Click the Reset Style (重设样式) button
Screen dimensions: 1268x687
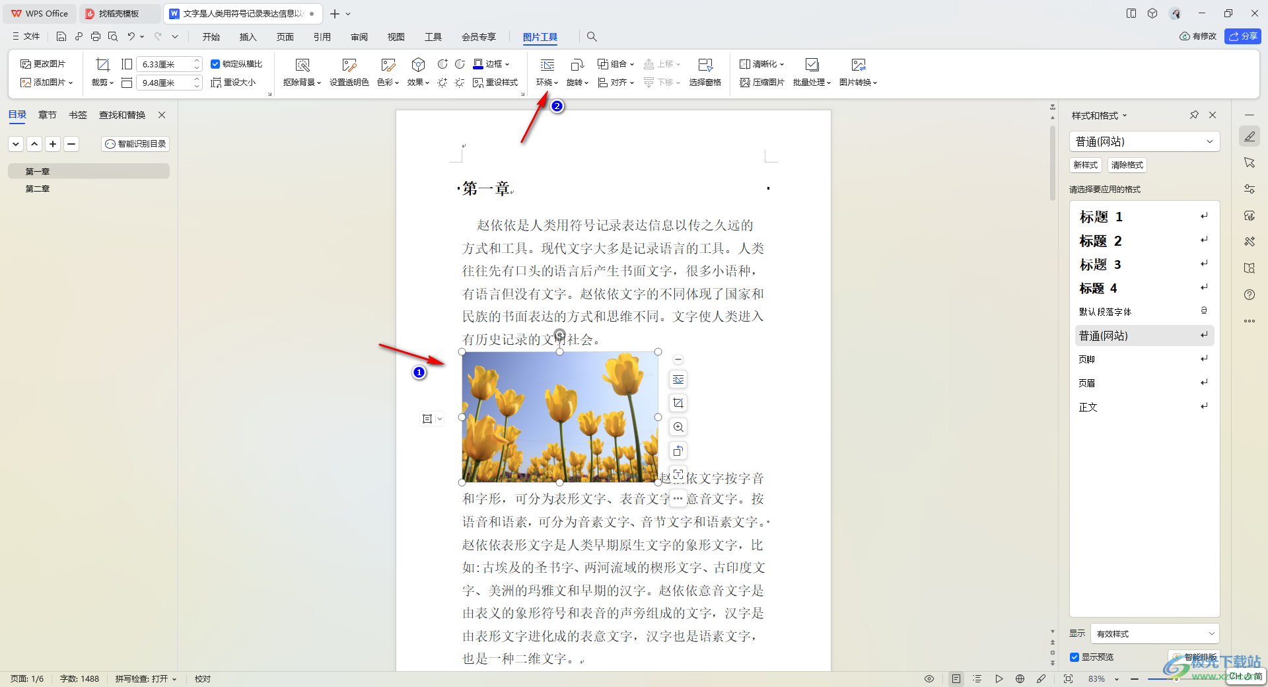point(495,83)
